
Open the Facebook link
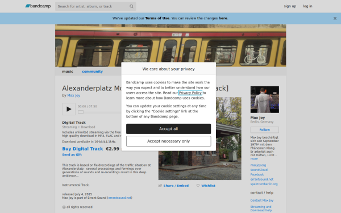(257, 174)
